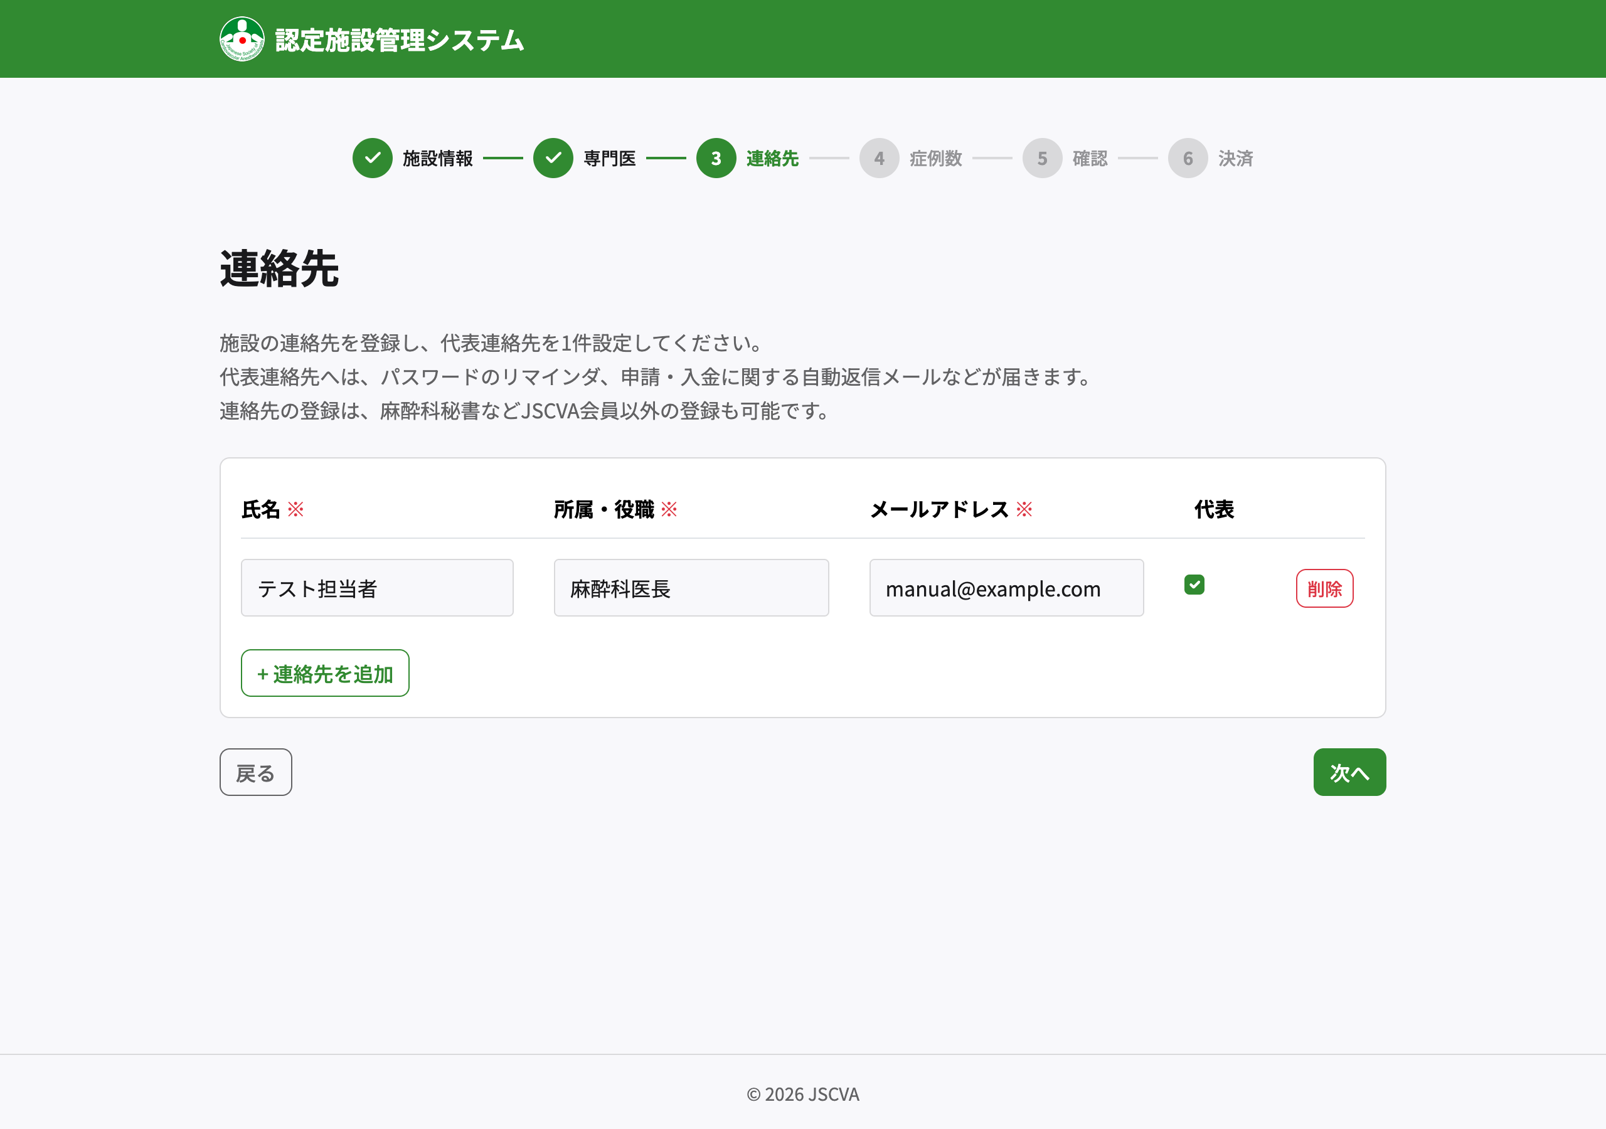Click the 専門医 completed checkmark icon
Viewport: 1606px width, 1129px height.
point(553,159)
